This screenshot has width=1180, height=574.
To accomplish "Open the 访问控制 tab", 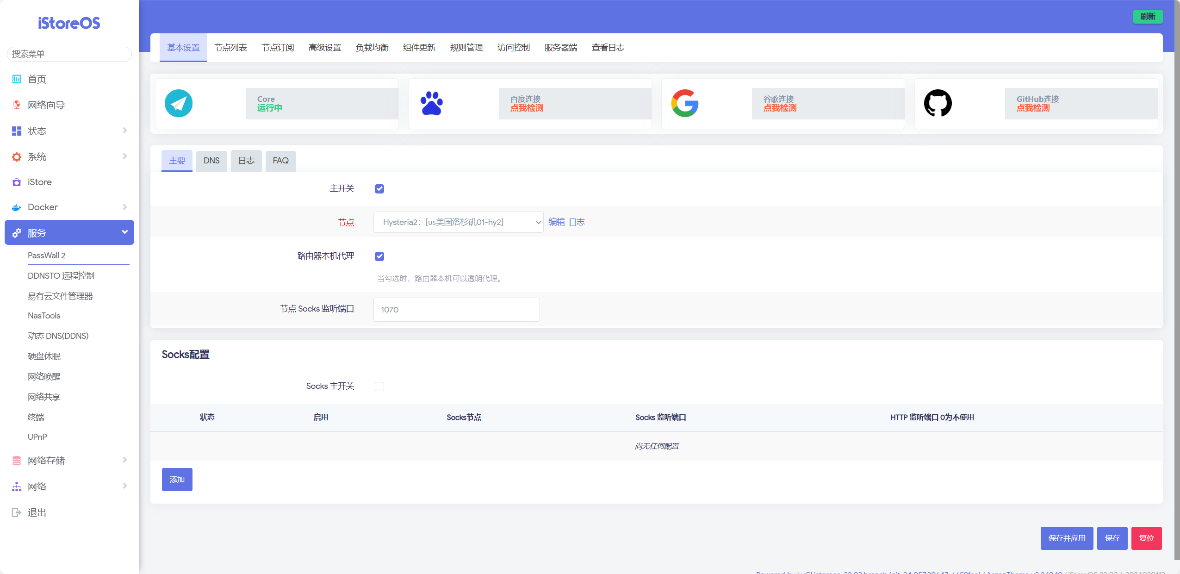I will pyautogui.click(x=514, y=48).
